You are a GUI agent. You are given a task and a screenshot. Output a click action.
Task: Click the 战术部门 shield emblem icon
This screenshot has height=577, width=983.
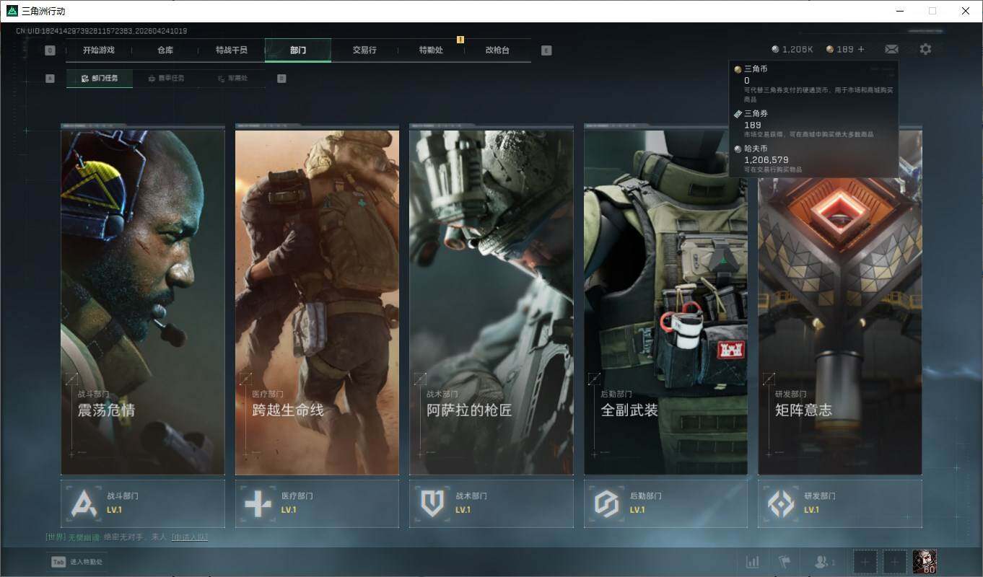pos(432,503)
